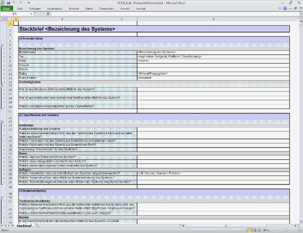The image size is (303, 233).
Task: Switch to the Überprüfen ribbon tab
Action: pos(107,9)
